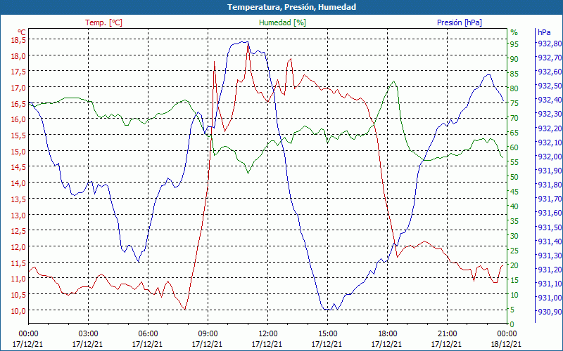Click the '18/12/21' date label
This screenshot has width=563, height=351.
pyautogui.click(x=506, y=344)
